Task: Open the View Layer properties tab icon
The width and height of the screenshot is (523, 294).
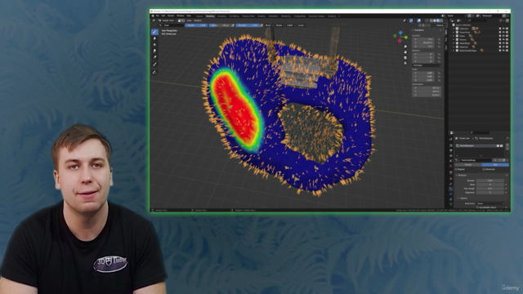Action: click(x=451, y=156)
